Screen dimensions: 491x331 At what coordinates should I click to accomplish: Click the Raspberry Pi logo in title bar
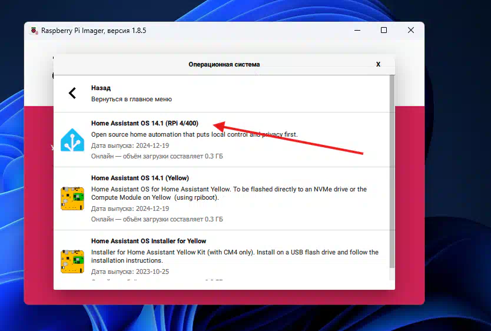34,31
